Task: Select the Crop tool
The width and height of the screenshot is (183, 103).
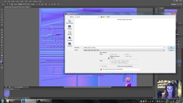Action: pyautogui.click(x=2, y=20)
